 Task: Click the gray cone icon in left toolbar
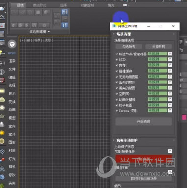pyautogui.click(x=2, y=125)
